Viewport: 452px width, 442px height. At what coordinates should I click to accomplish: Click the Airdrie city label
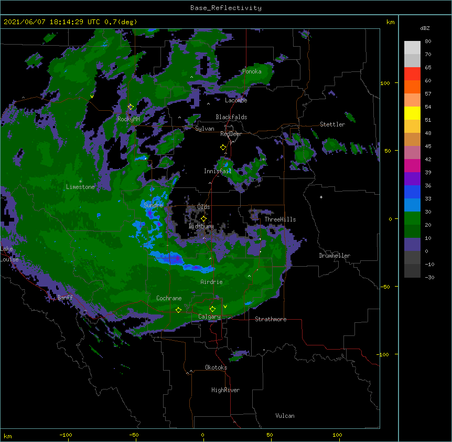pos(211,282)
